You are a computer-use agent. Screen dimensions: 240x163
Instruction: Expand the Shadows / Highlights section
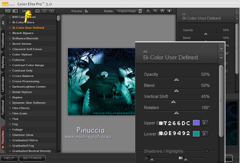click(x=207, y=151)
